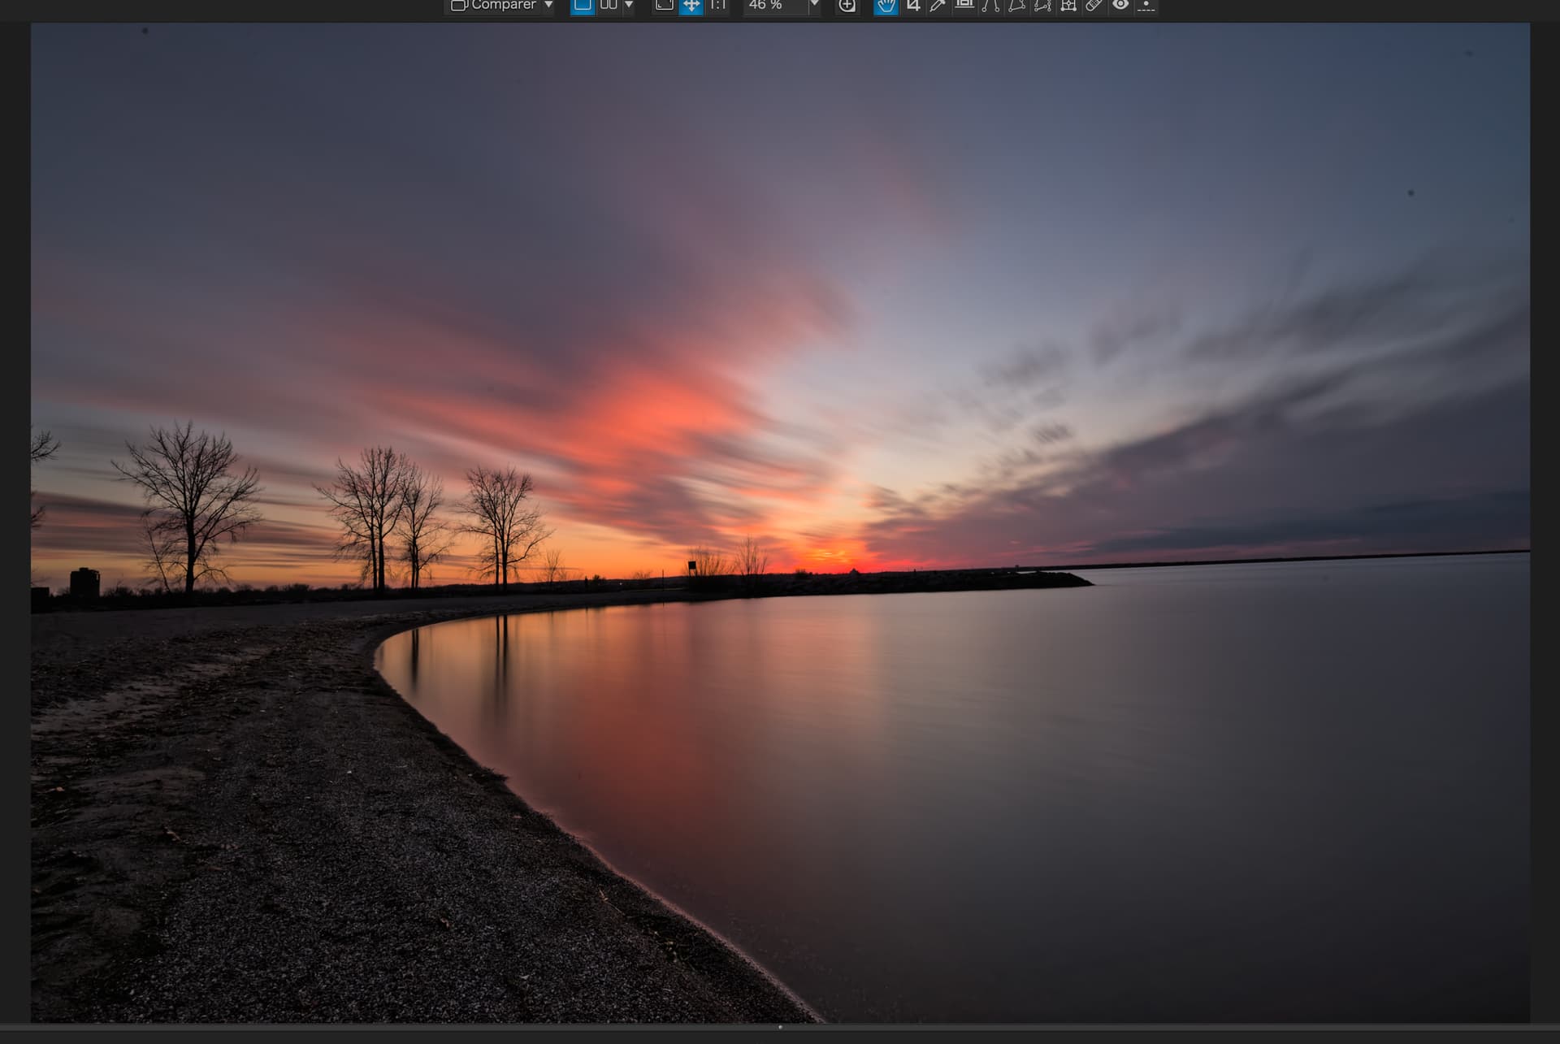Image resolution: width=1560 pixels, height=1044 pixels.
Task: Click the zoom in plus icon
Action: point(847,6)
